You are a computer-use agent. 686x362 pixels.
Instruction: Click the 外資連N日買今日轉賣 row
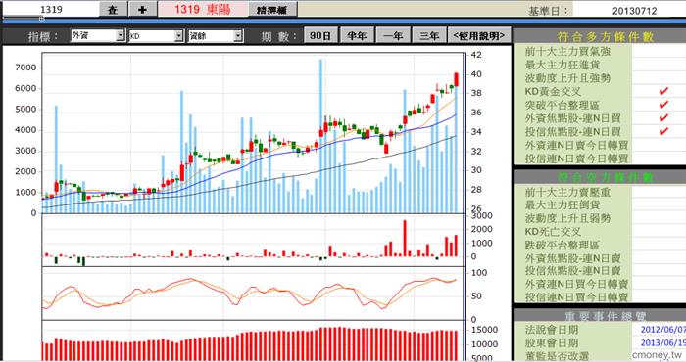[x=600, y=284]
